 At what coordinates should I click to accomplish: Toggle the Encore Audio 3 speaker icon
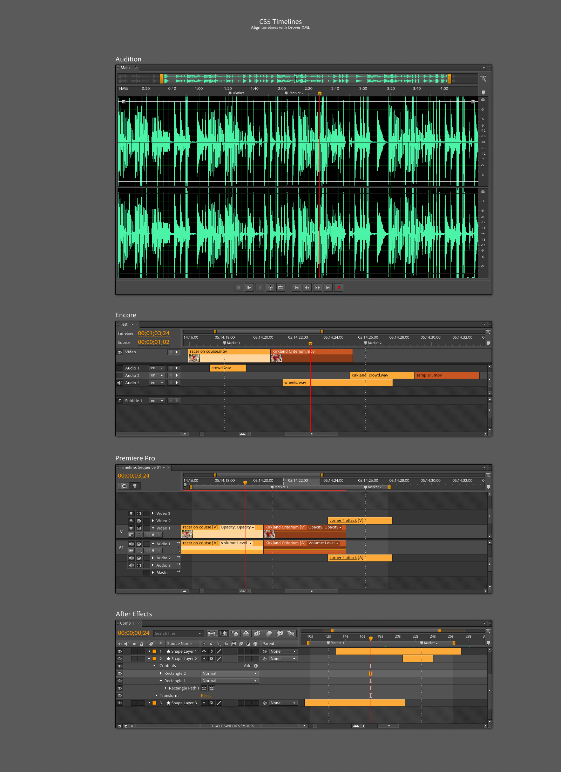tap(120, 383)
